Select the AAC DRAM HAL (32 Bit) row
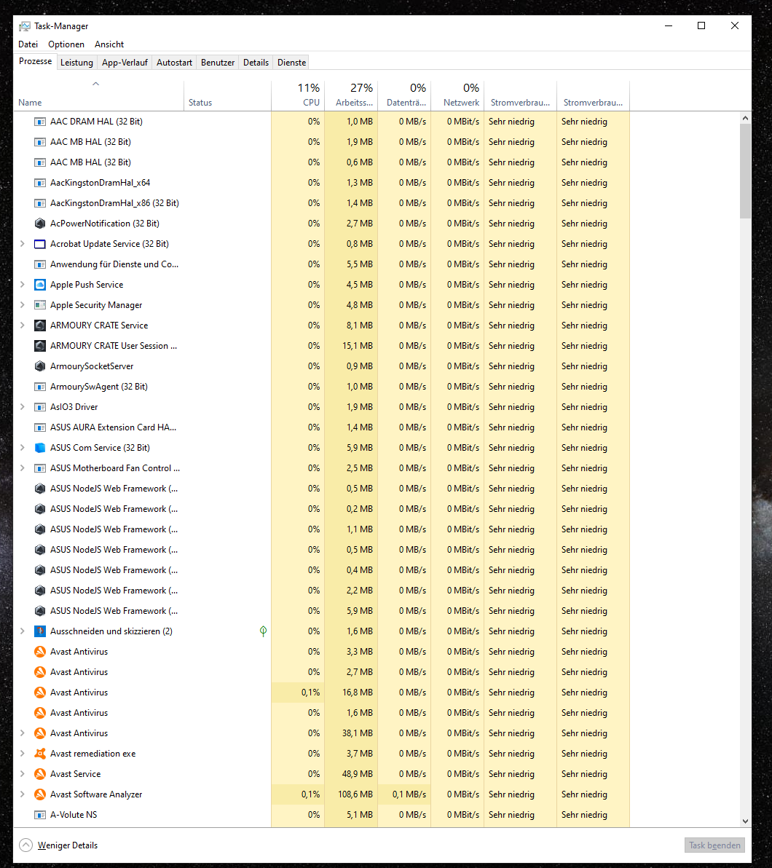The height and width of the screenshot is (868, 772). [x=322, y=121]
